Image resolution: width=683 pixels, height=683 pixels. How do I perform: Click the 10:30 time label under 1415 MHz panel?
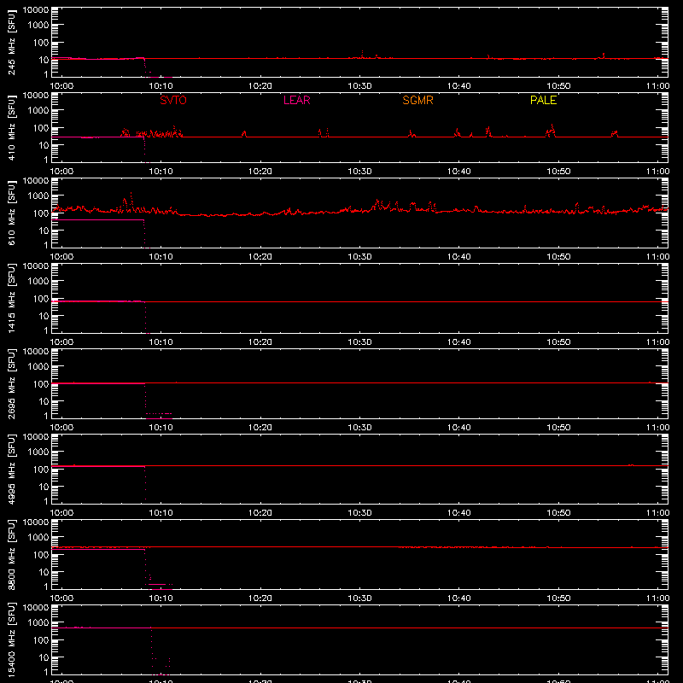[x=359, y=342]
